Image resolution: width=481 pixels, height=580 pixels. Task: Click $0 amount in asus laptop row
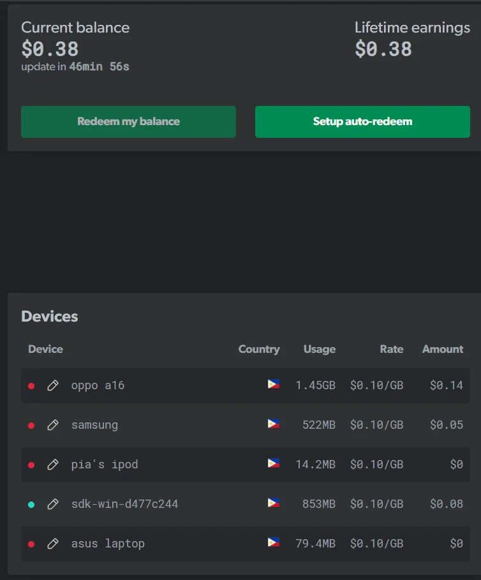pos(457,544)
